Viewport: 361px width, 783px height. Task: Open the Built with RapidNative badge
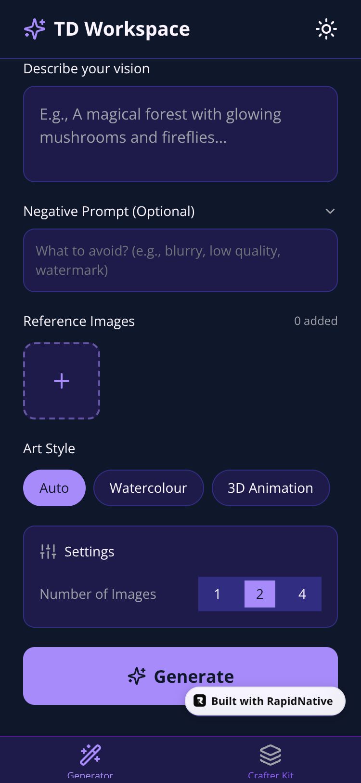coord(272,701)
